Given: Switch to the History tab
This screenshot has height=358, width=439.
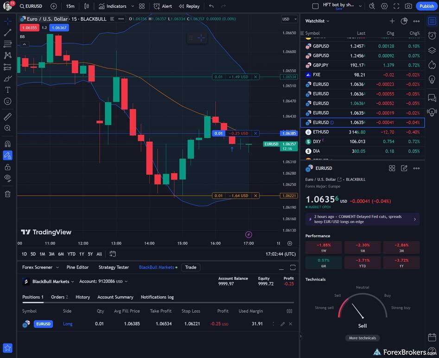Looking at the screenshot, I should coord(83,297).
